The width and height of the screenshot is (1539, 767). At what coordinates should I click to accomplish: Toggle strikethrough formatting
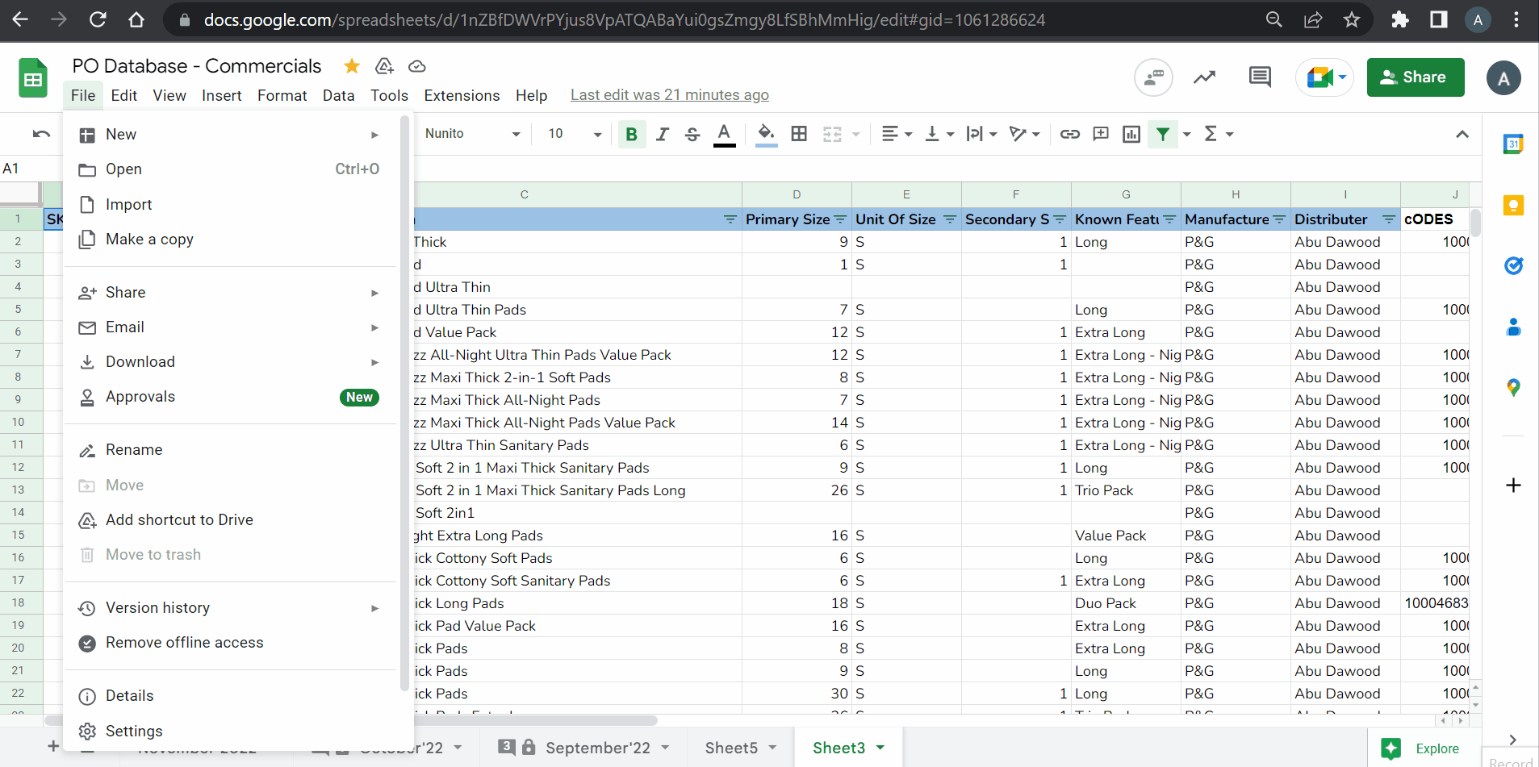pyautogui.click(x=692, y=134)
